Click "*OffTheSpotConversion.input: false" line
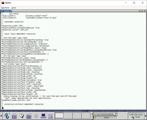Image resolution: width=147 pixels, height=120 pixels. pyautogui.click(x=19, y=58)
